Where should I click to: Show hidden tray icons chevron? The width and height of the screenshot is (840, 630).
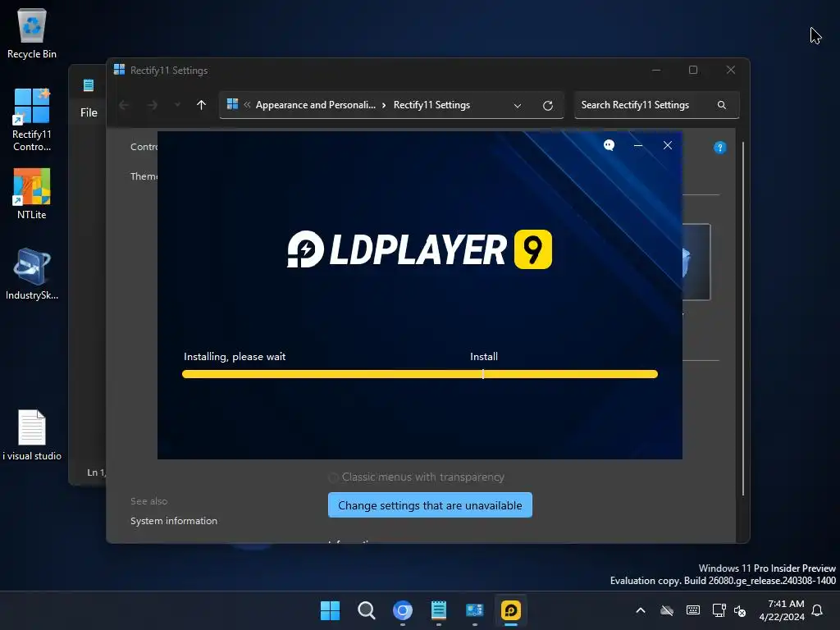point(640,610)
